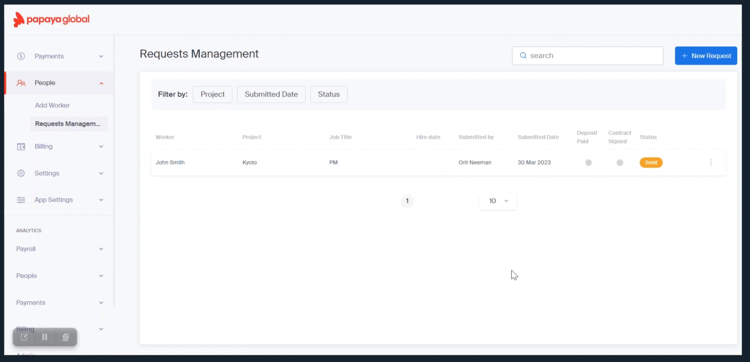The width and height of the screenshot is (750, 362).
Task: Click the rightmost floating recorder toolbar icon
Action: click(65, 337)
